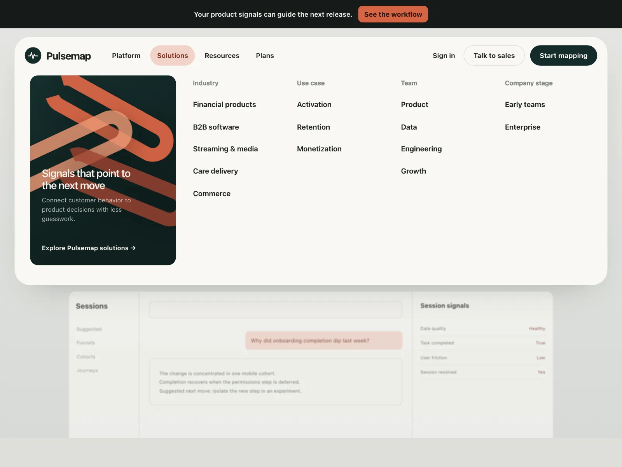Viewport: 622px width, 467px height.
Task: Click the onboarding completion dip question bubble
Action: 324,341
